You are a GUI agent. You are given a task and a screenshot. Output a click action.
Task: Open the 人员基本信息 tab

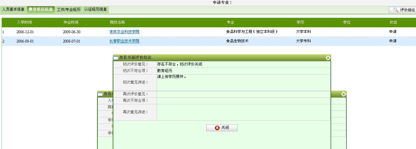13,9
